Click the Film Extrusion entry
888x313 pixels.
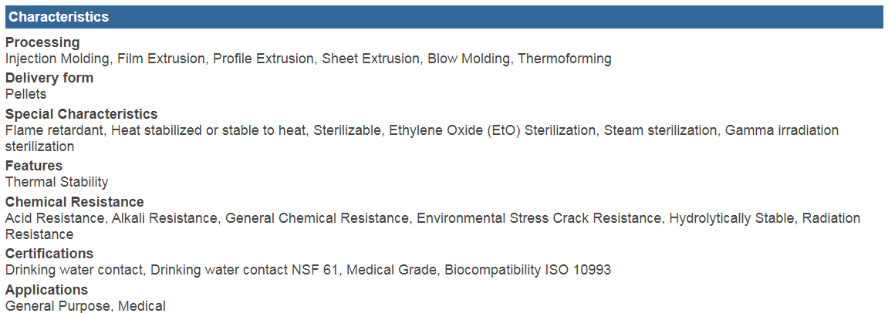coord(160,59)
